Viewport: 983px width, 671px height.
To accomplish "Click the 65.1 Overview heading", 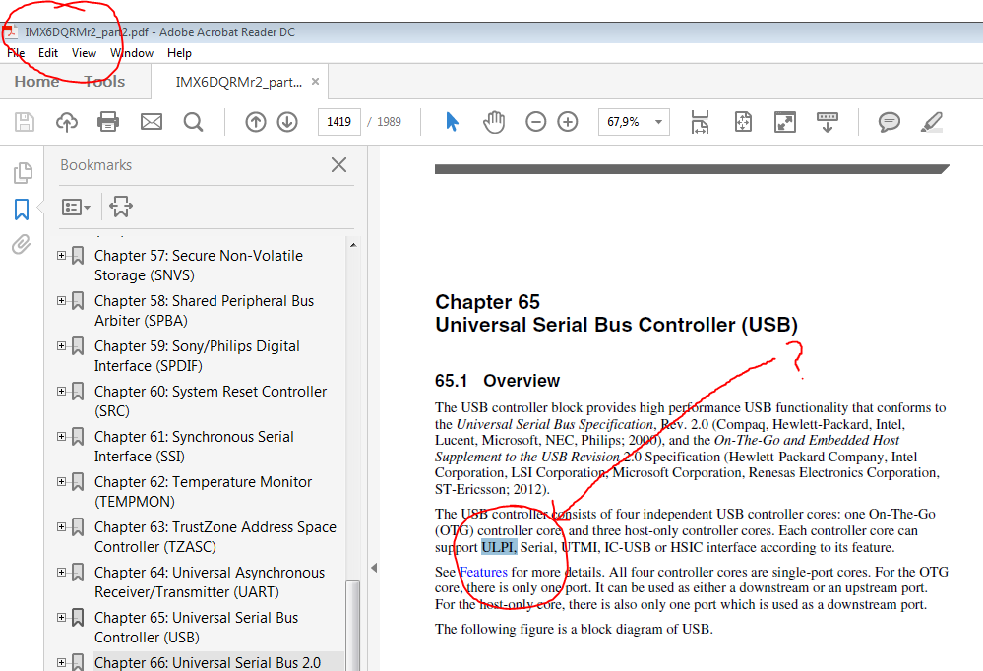I will [x=497, y=381].
